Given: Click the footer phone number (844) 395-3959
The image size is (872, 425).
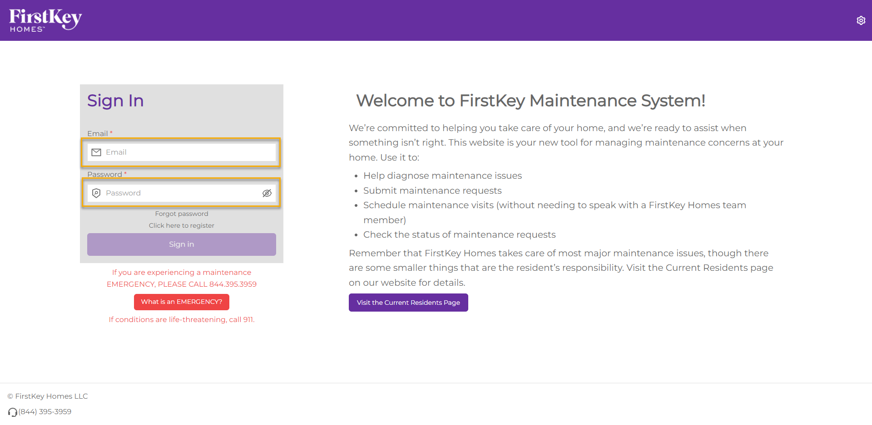Looking at the screenshot, I should (45, 412).
